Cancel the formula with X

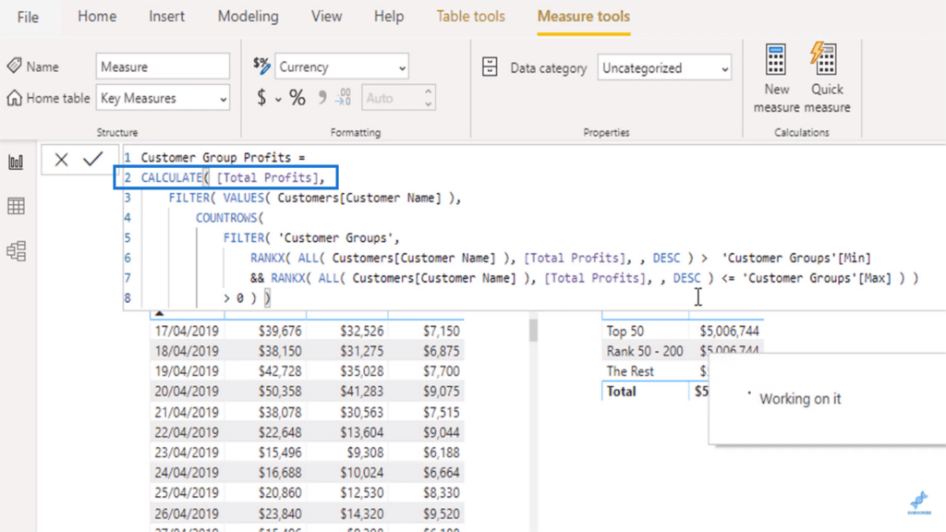pyautogui.click(x=61, y=159)
